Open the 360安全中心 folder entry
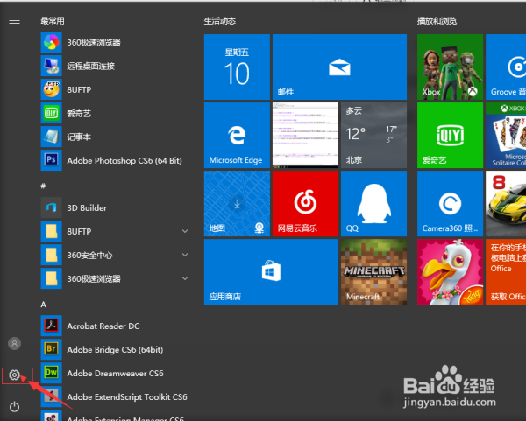 [114, 255]
